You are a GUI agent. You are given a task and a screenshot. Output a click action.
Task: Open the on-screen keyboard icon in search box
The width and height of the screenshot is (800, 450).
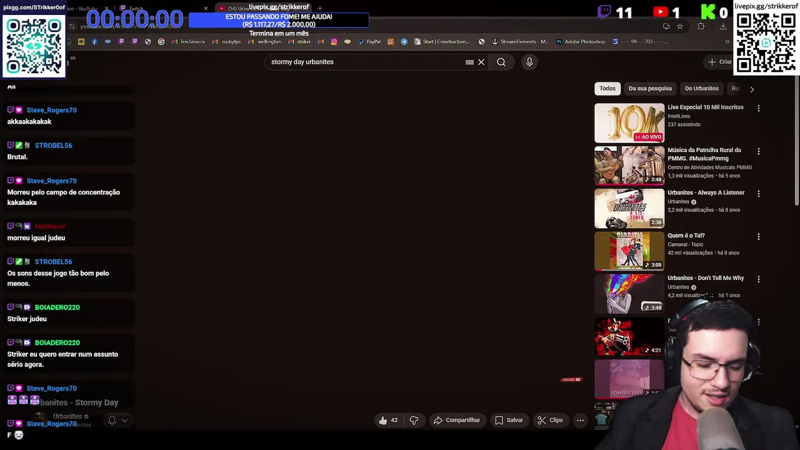tap(469, 62)
